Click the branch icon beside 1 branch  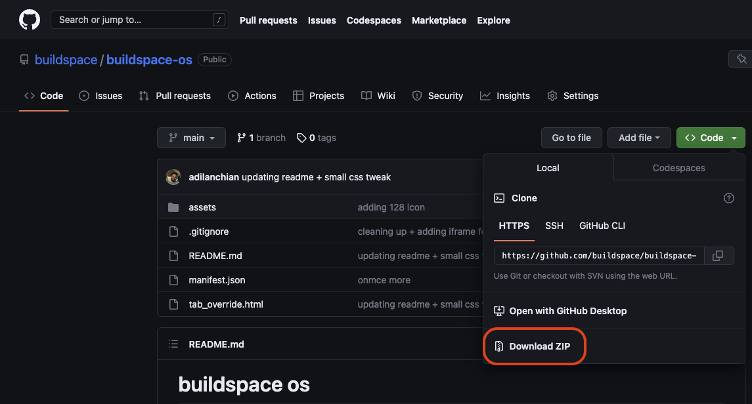coord(241,138)
